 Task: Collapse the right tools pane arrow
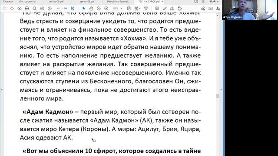(221, 90)
